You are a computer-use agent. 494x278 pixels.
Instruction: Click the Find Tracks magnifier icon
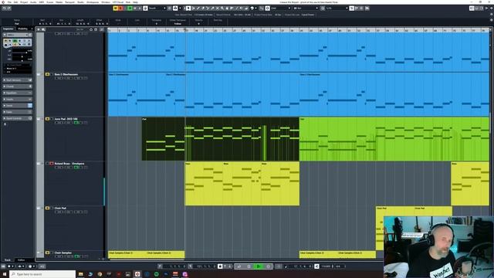tap(43, 29)
